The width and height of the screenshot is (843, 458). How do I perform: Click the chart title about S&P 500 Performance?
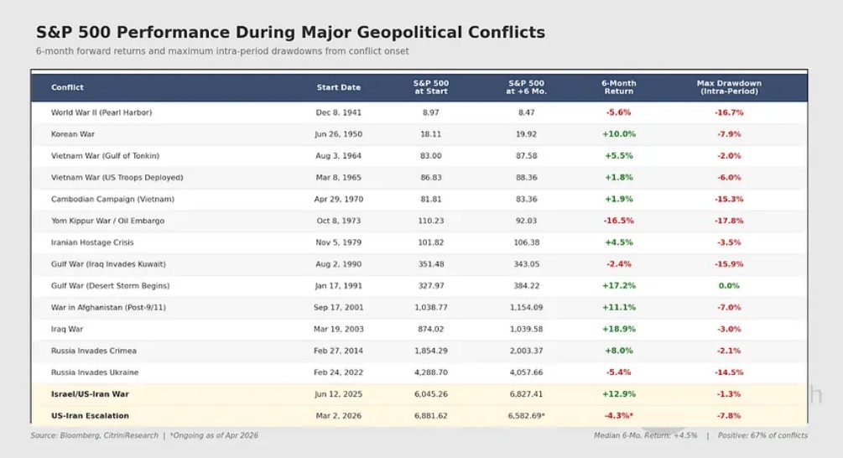[290, 33]
